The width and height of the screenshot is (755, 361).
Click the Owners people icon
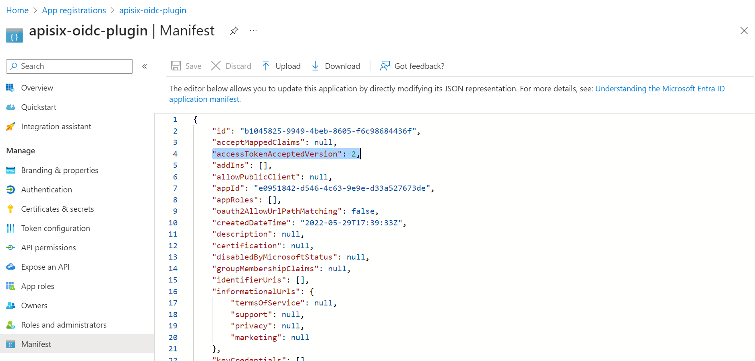click(x=10, y=305)
